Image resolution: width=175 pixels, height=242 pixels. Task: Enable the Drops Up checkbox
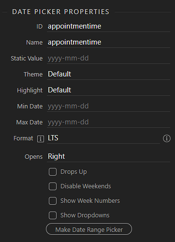[x=53, y=172]
